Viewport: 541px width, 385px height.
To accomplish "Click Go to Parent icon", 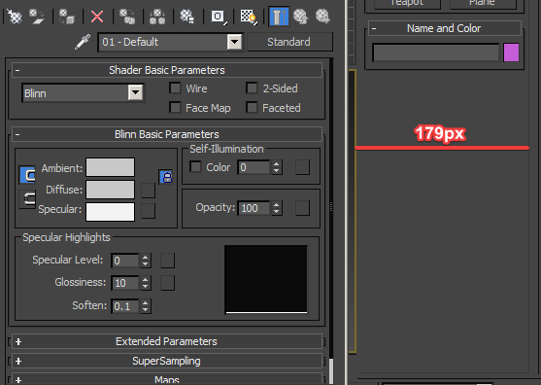I will (301, 17).
